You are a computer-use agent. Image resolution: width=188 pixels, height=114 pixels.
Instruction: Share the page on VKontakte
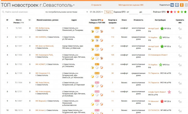tap(172, 5)
